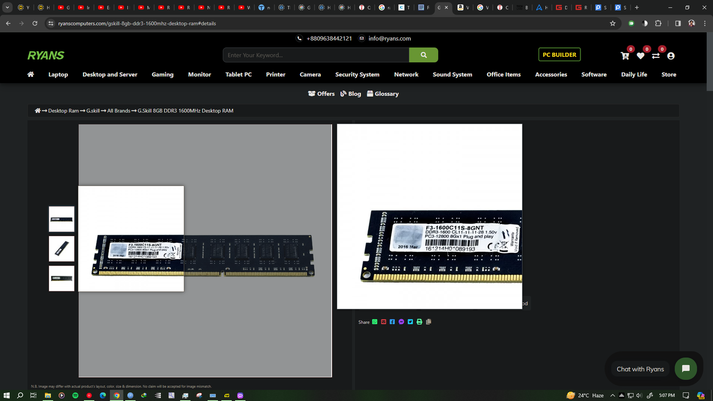
Task: Open the shopping cart icon
Action: click(625, 56)
